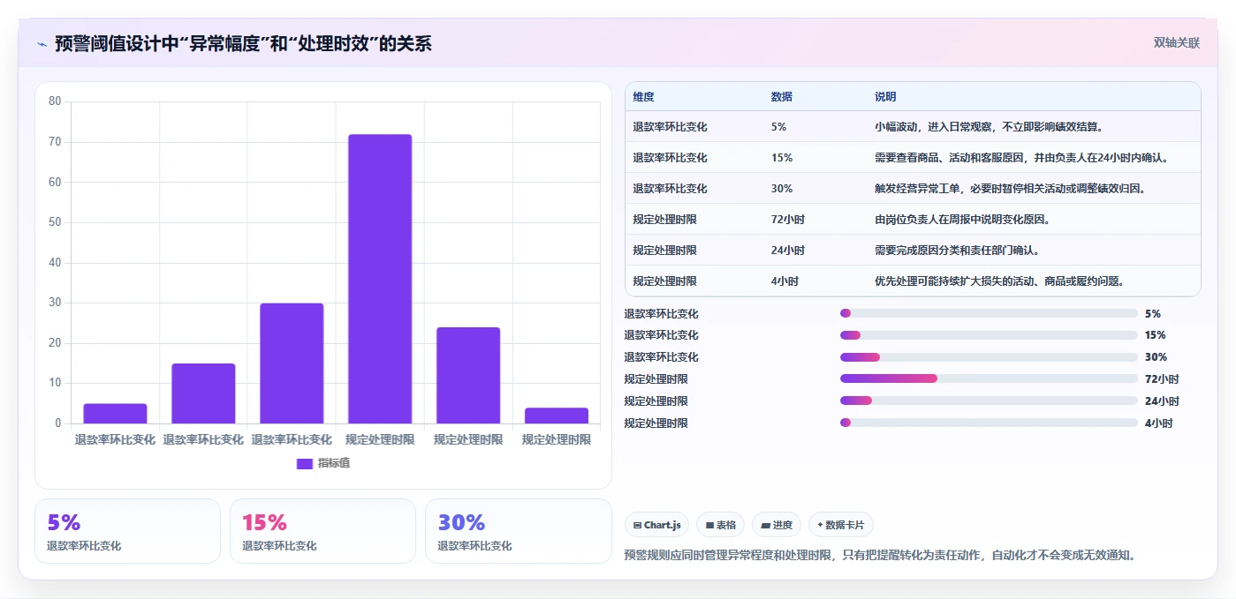The image size is (1236, 599).
Task: Click the 72小时 cell in the table
Action: [787, 220]
